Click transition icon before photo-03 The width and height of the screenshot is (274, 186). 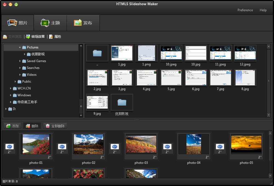[x=115, y=147]
